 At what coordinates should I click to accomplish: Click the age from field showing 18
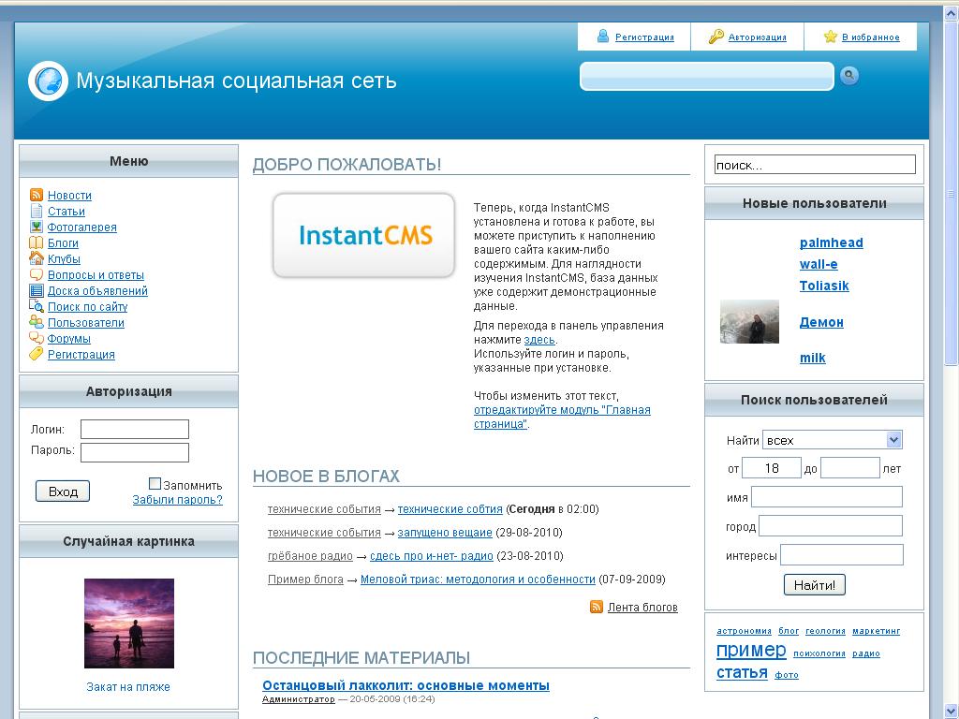pyautogui.click(x=772, y=468)
